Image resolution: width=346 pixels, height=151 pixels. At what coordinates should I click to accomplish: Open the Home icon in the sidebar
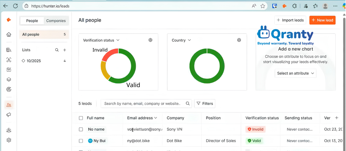[9, 35]
